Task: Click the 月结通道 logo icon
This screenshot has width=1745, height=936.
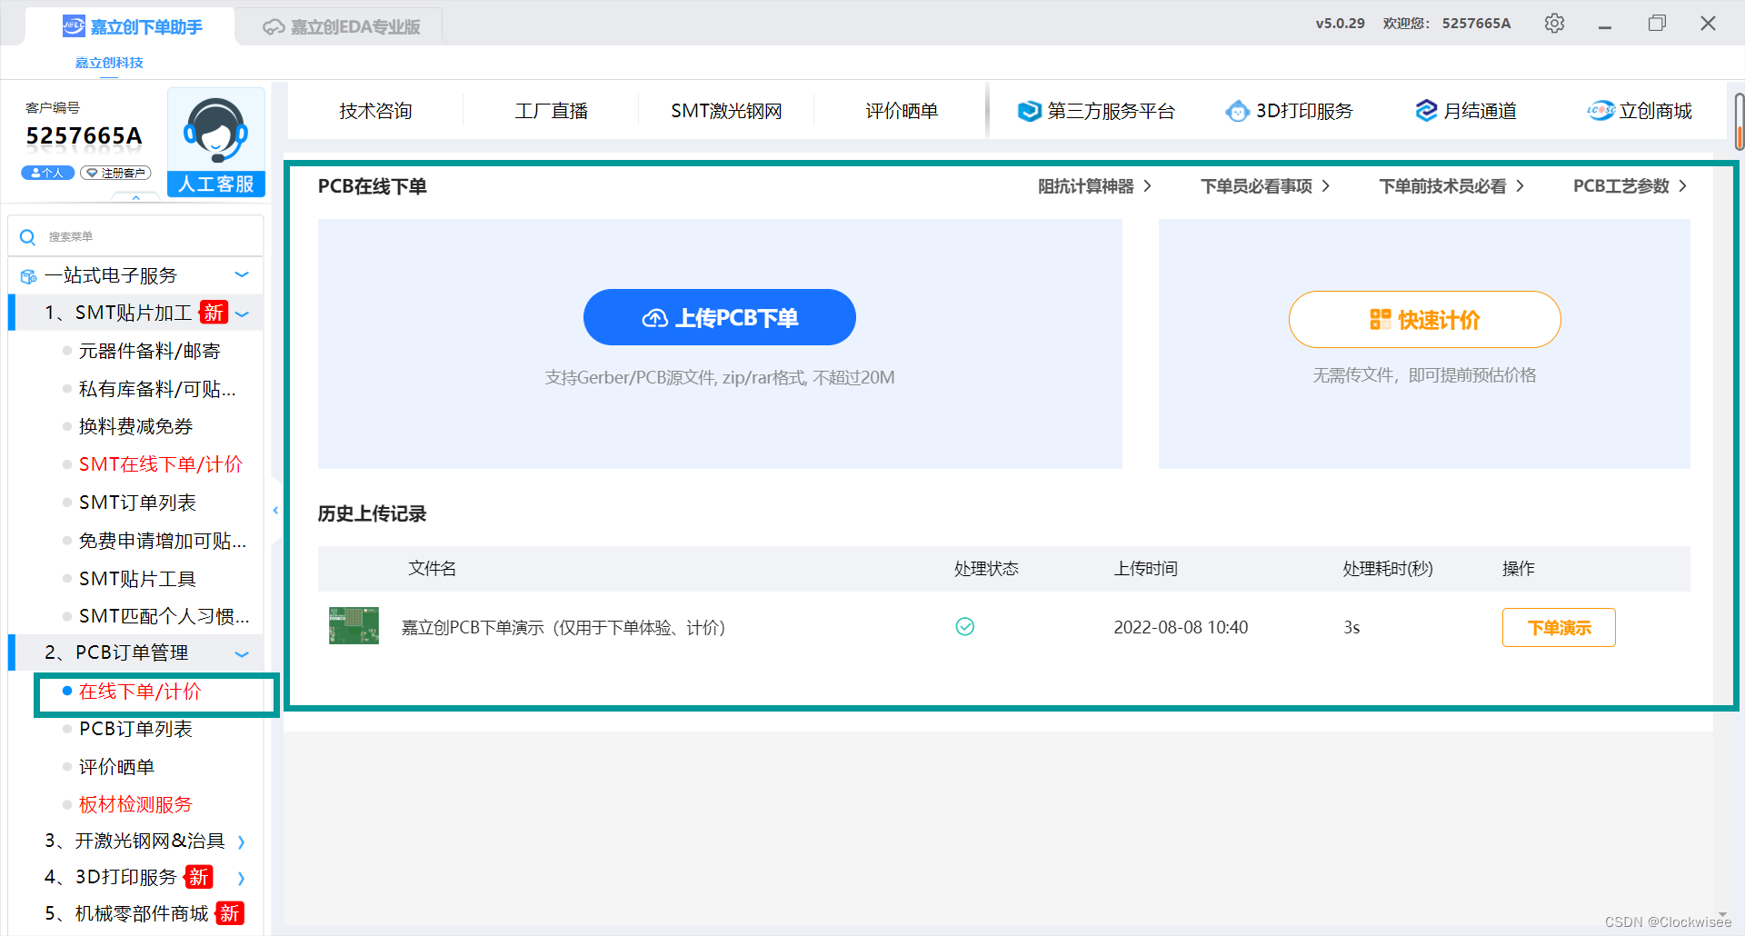Action: [x=1426, y=111]
